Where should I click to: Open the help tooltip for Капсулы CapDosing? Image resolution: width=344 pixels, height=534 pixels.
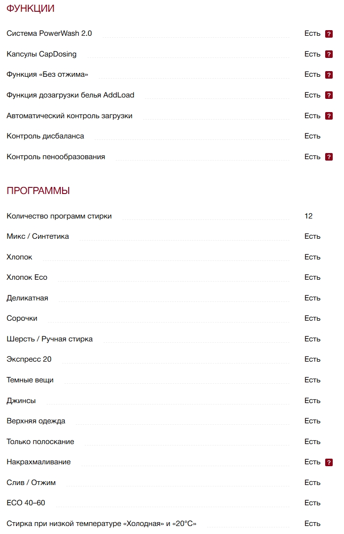coord(329,54)
